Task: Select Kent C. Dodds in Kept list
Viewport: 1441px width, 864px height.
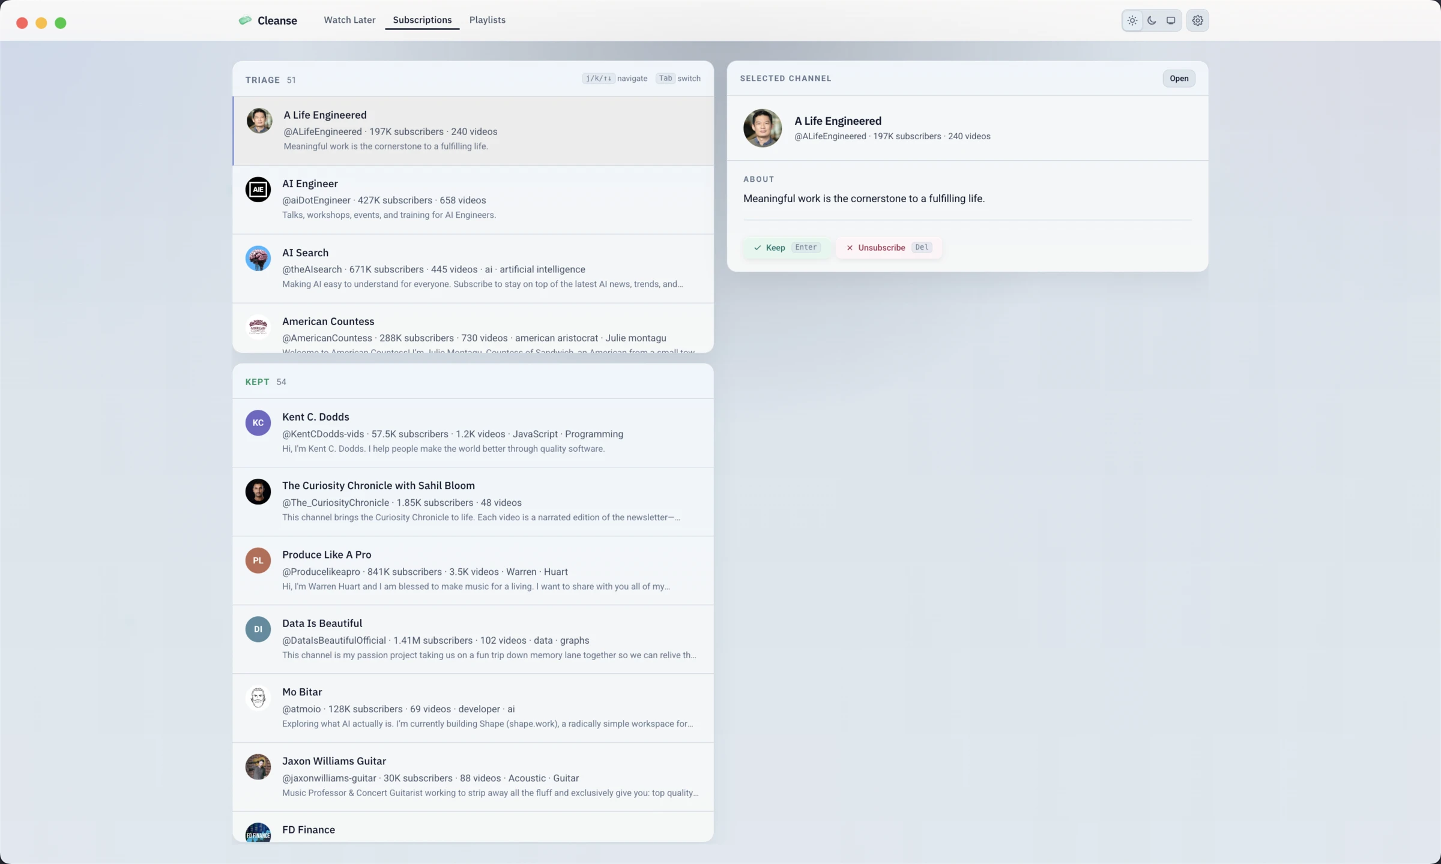Action: [473, 433]
